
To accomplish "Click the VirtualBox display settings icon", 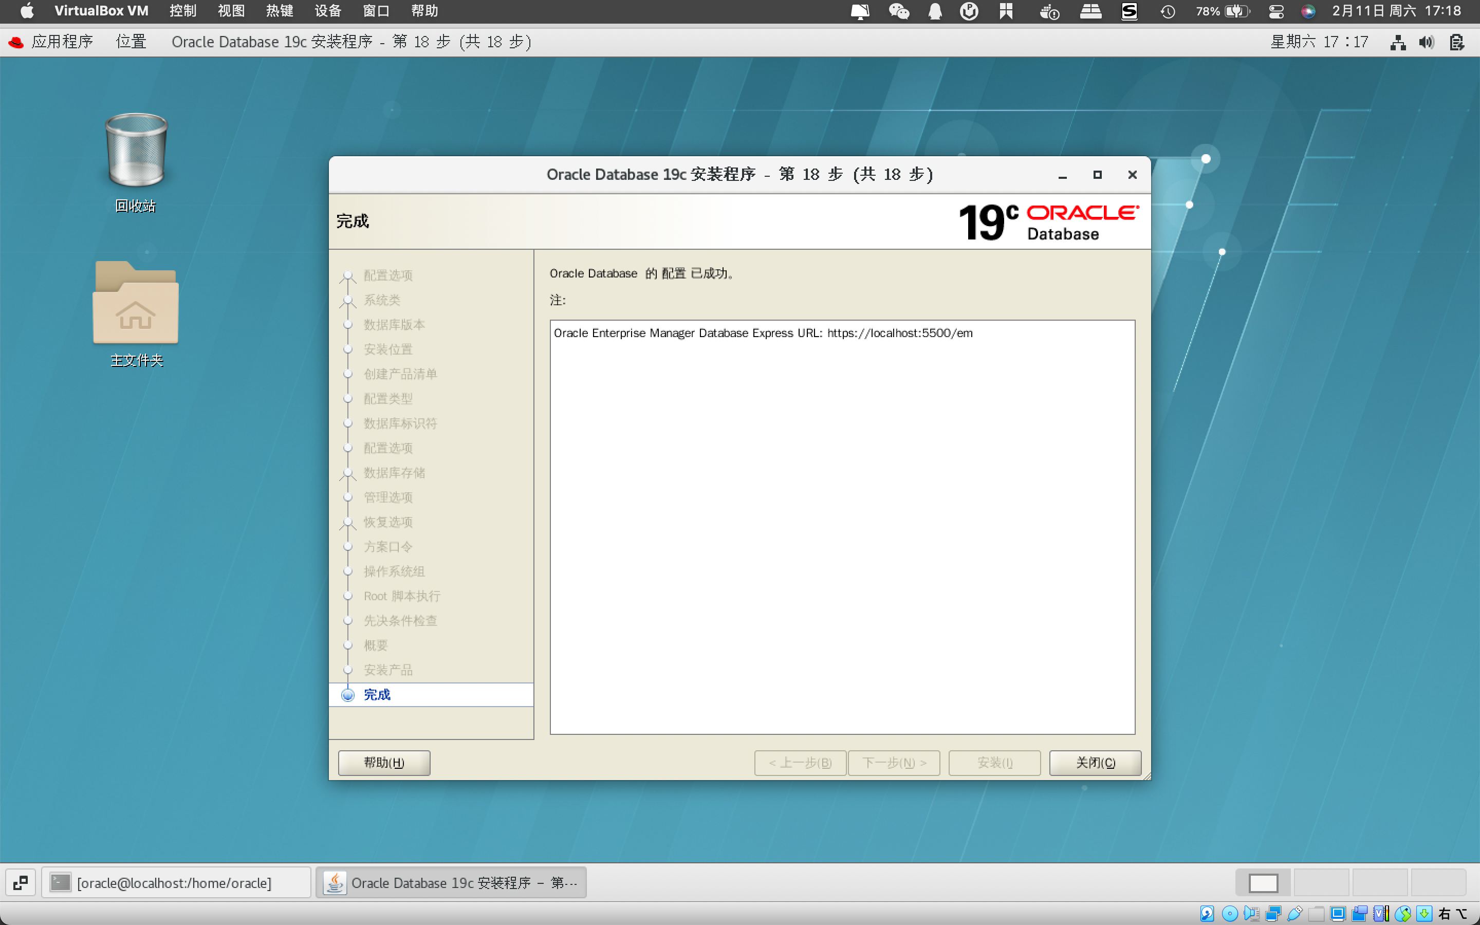I will [x=1338, y=913].
